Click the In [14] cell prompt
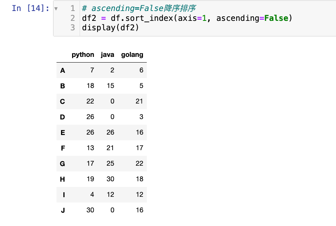The image size is (336, 226). coord(30,8)
